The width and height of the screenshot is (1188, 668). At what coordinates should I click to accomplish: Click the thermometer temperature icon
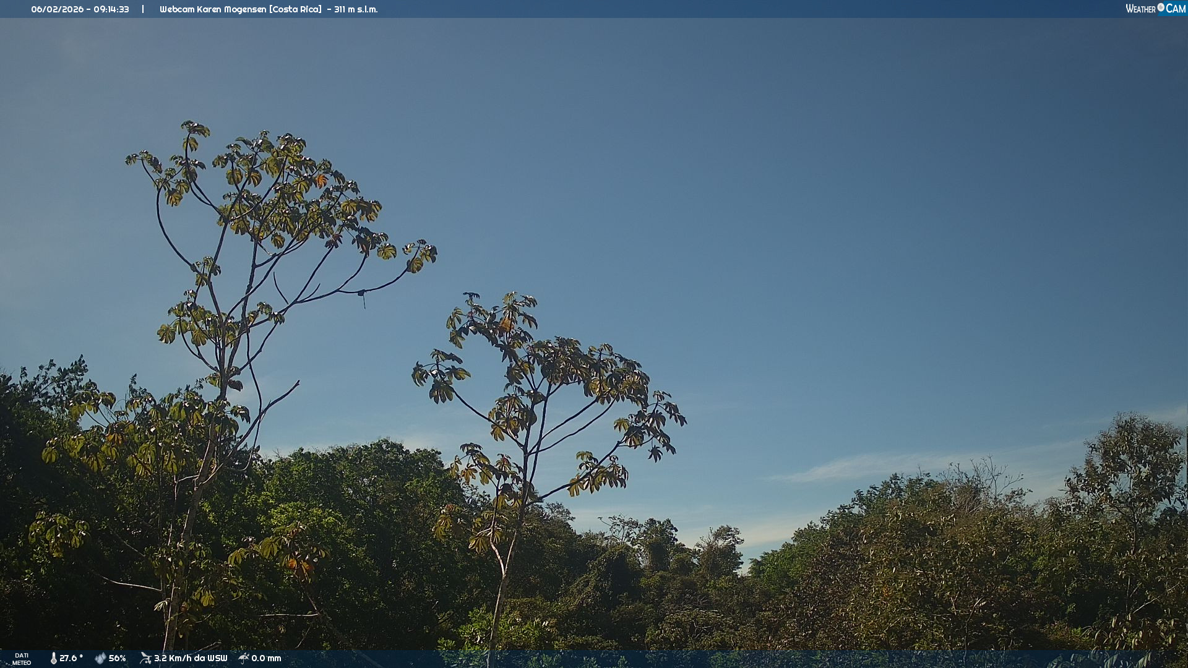[x=53, y=658]
